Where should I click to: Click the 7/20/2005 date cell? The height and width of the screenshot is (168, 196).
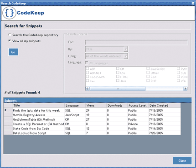click(x=165, y=133)
